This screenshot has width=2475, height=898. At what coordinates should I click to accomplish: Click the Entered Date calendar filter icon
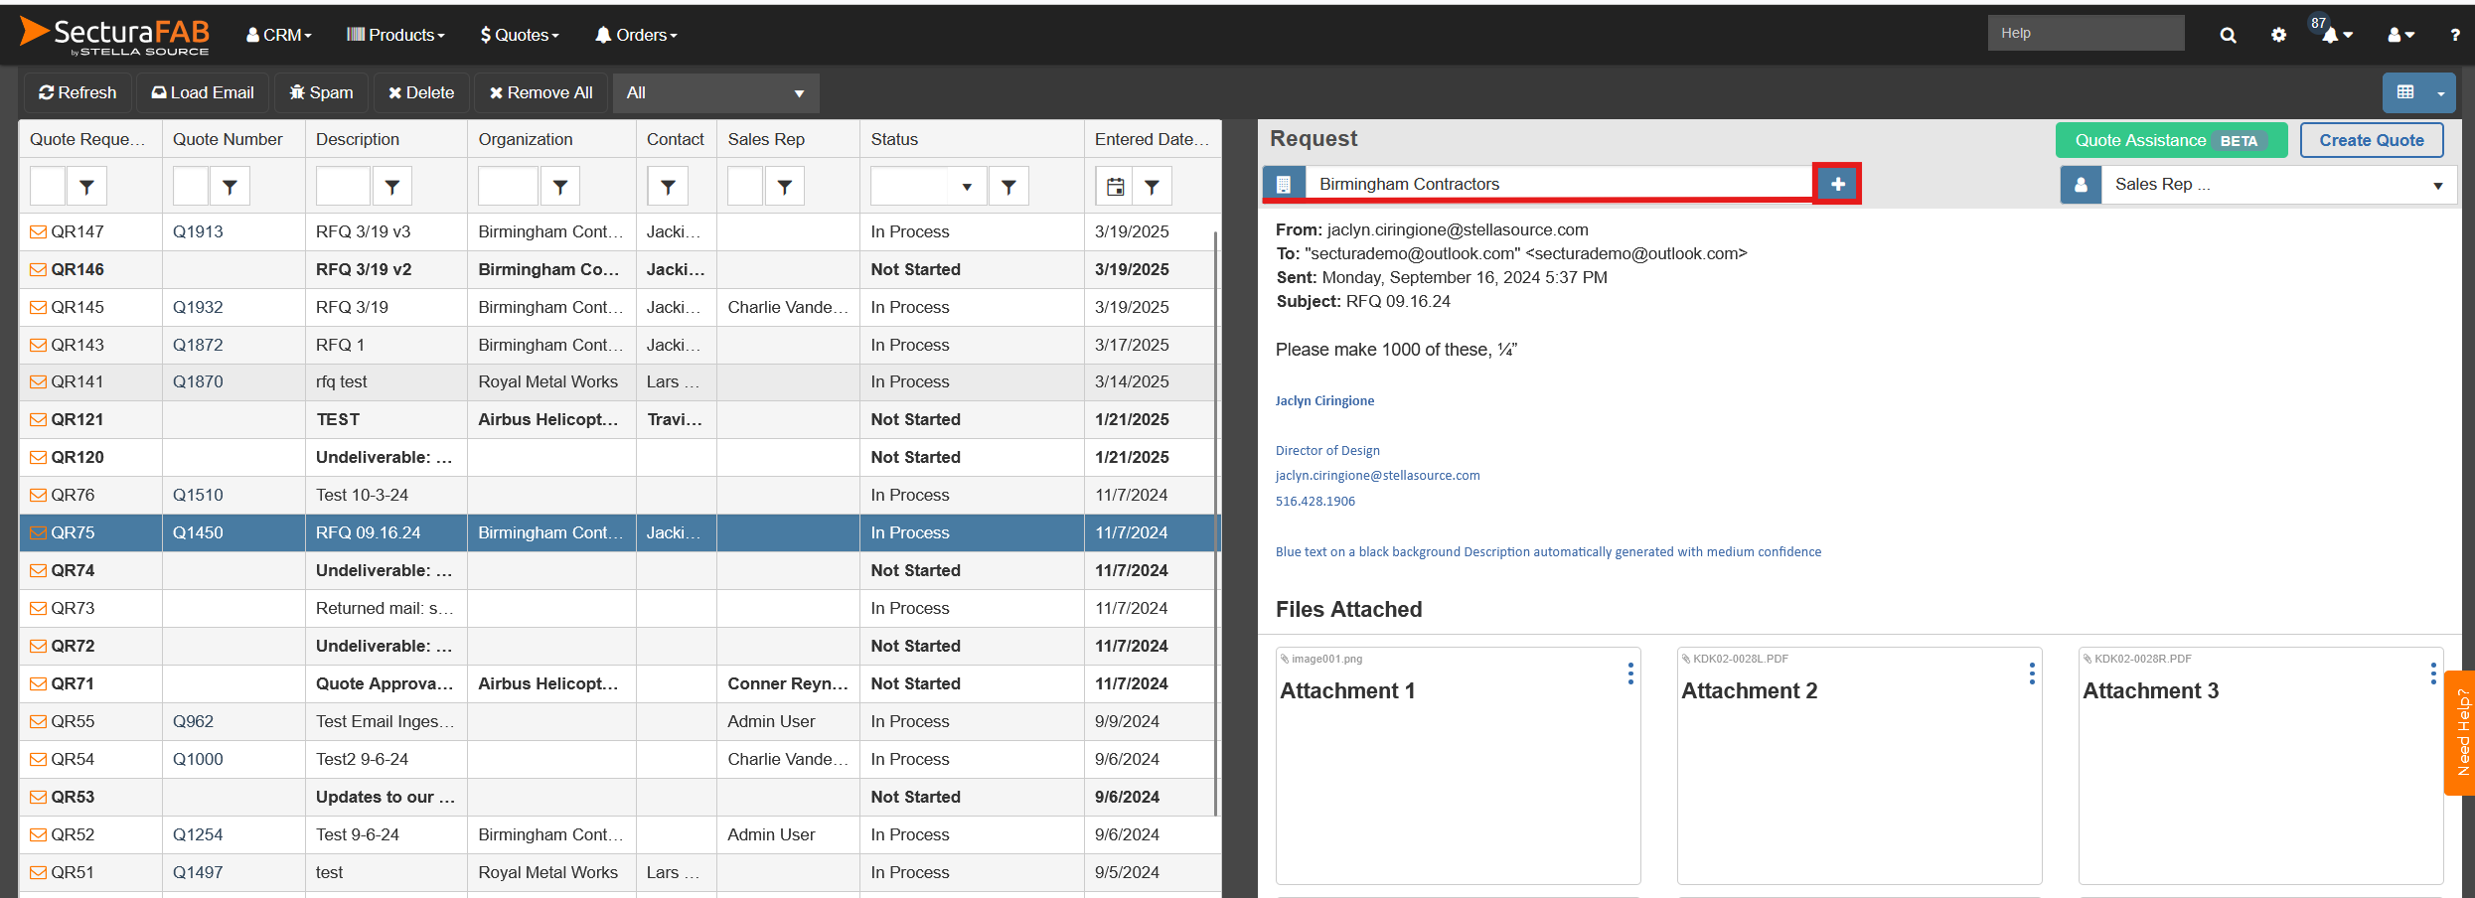1115,187
